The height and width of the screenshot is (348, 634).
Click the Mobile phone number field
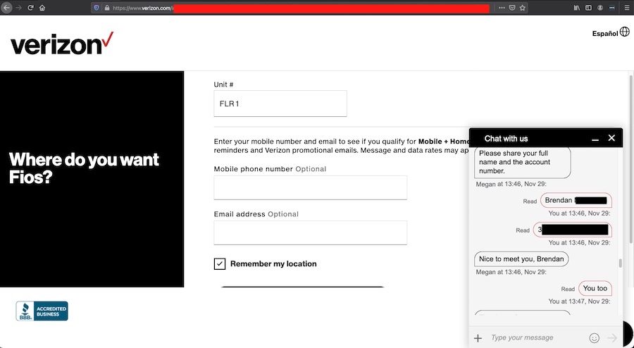(x=310, y=188)
